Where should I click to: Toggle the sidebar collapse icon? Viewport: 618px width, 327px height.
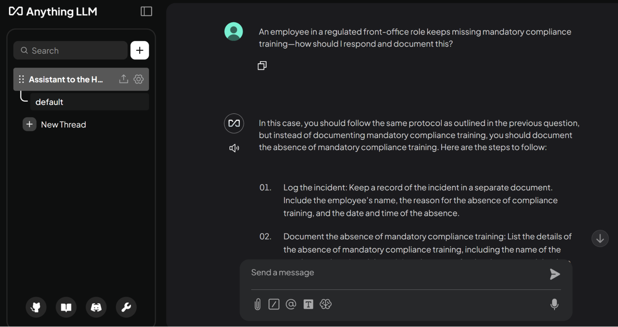pos(146,11)
